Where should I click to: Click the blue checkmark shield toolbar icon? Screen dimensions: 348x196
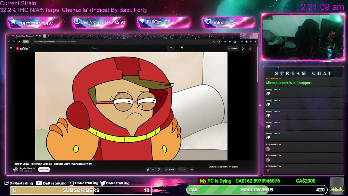point(251,41)
